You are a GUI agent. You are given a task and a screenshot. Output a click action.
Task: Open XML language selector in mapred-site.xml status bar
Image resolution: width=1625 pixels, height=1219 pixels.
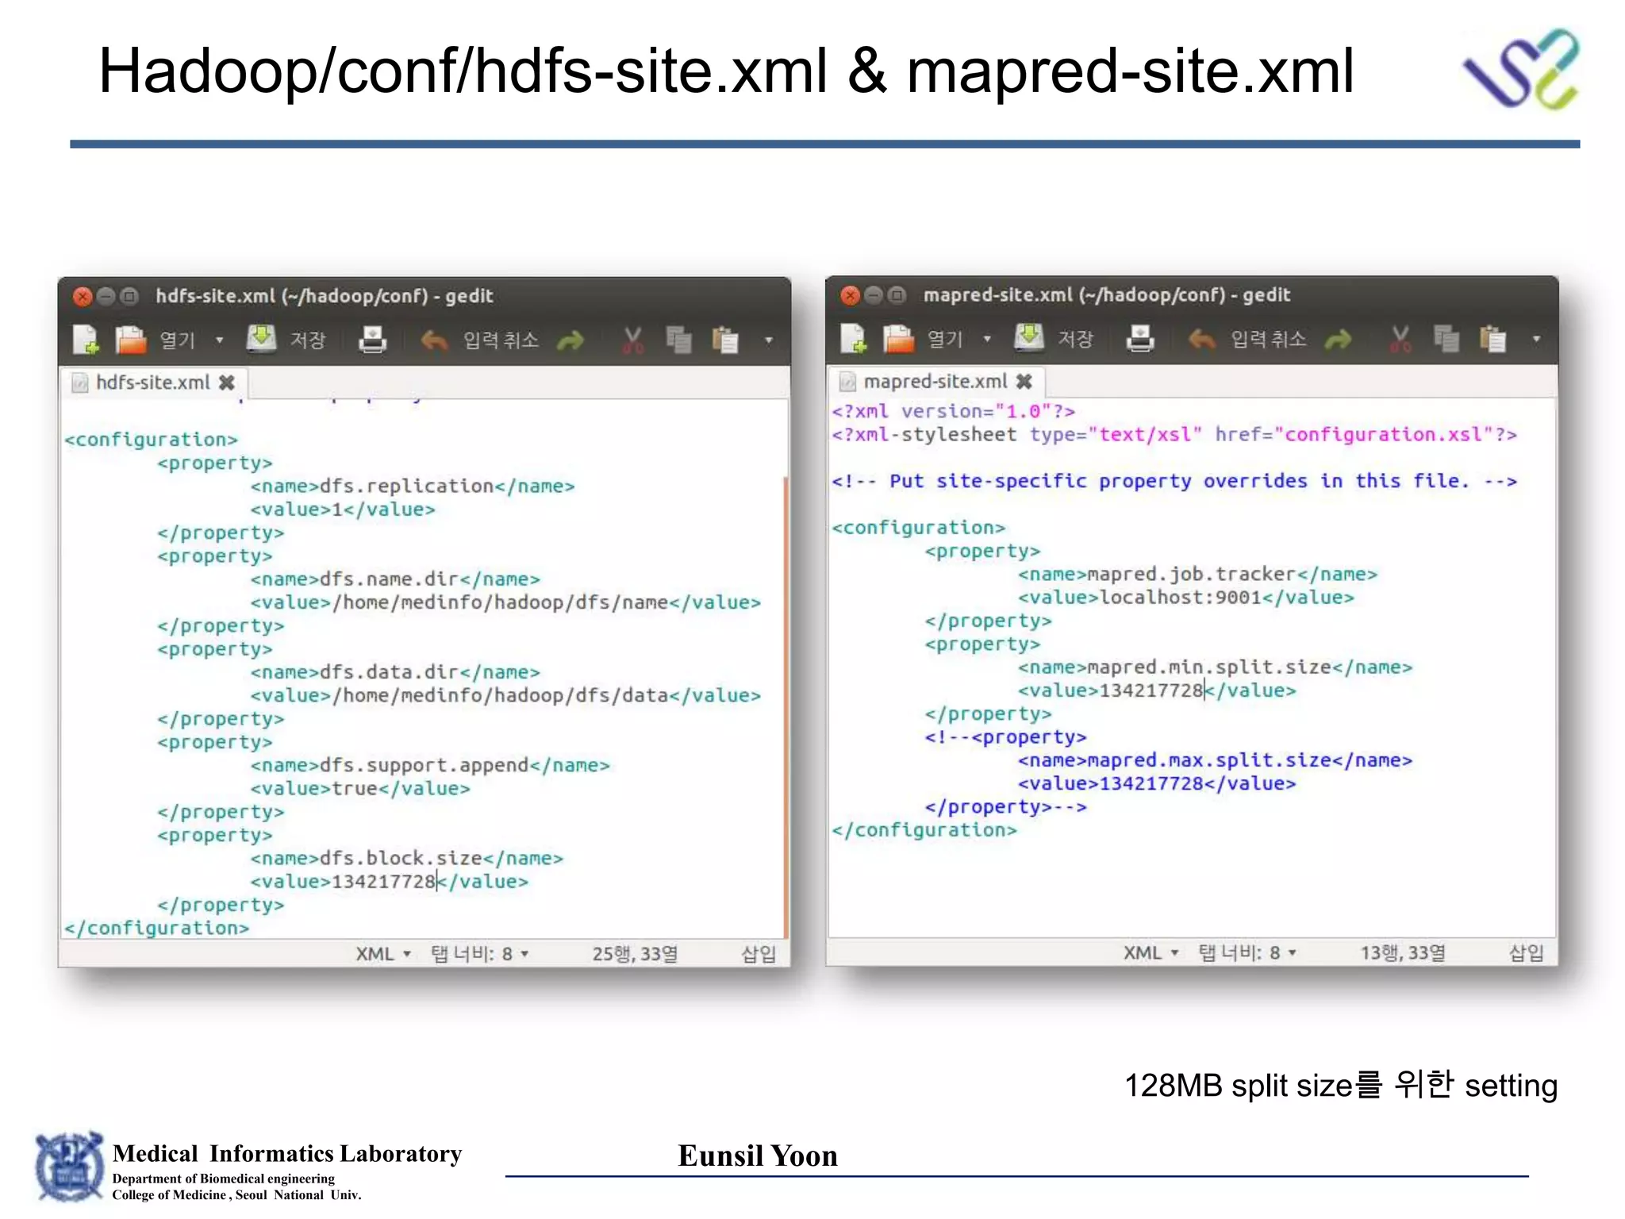click(1151, 952)
